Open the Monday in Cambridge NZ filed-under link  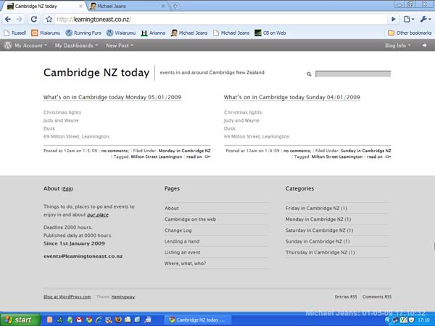click(x=184, y=151)
